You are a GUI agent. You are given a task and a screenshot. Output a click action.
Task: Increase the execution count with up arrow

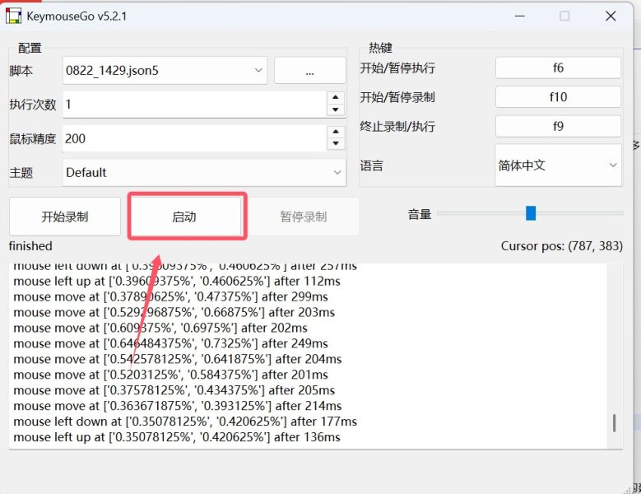click(336, 97)
